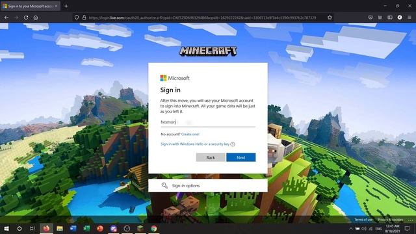Open Google Chrome from taskbar
The width and height of the screenshot is (416, 234).
[153, 228]
